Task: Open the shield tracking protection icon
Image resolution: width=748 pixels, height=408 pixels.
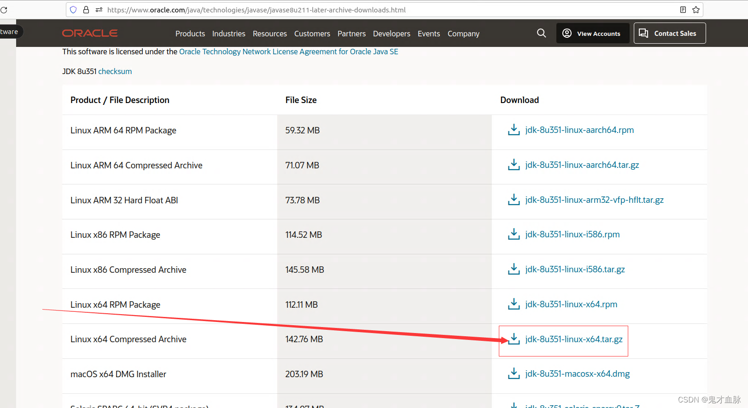Action: [x=73, y=10]
